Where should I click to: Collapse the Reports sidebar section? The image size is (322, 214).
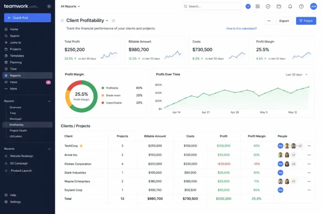[49, 101]
